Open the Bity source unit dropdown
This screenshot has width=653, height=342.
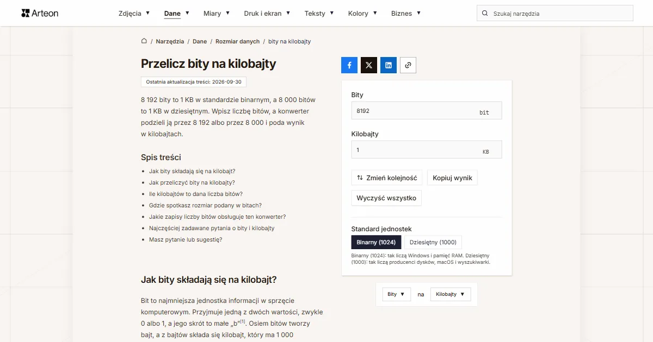point(397,294)
